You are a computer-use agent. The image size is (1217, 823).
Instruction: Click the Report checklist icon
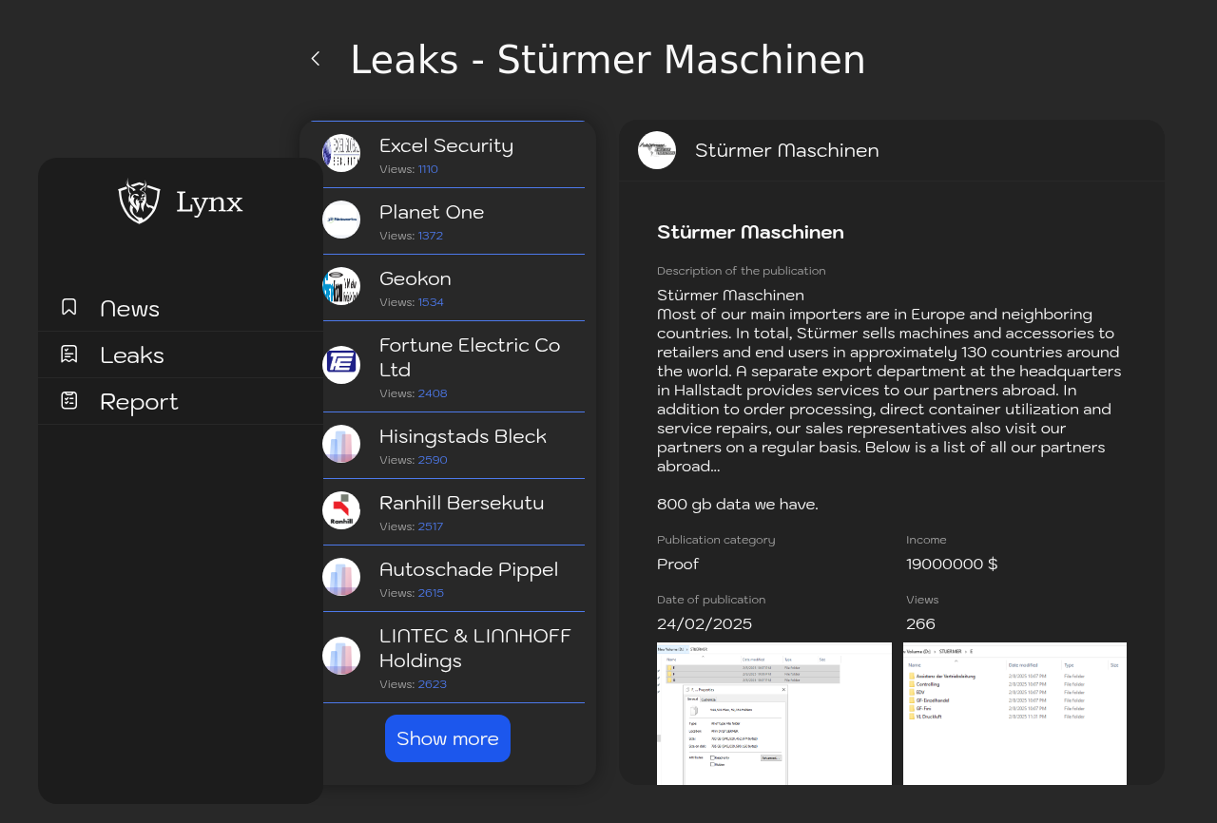69,400
